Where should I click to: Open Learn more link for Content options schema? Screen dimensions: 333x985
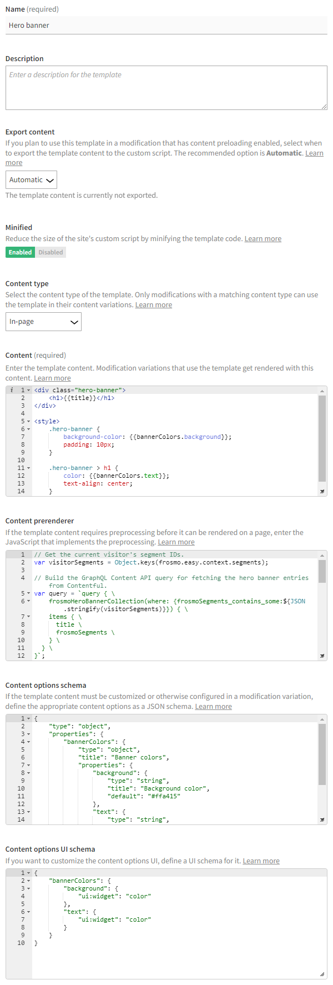pos(213,707)
